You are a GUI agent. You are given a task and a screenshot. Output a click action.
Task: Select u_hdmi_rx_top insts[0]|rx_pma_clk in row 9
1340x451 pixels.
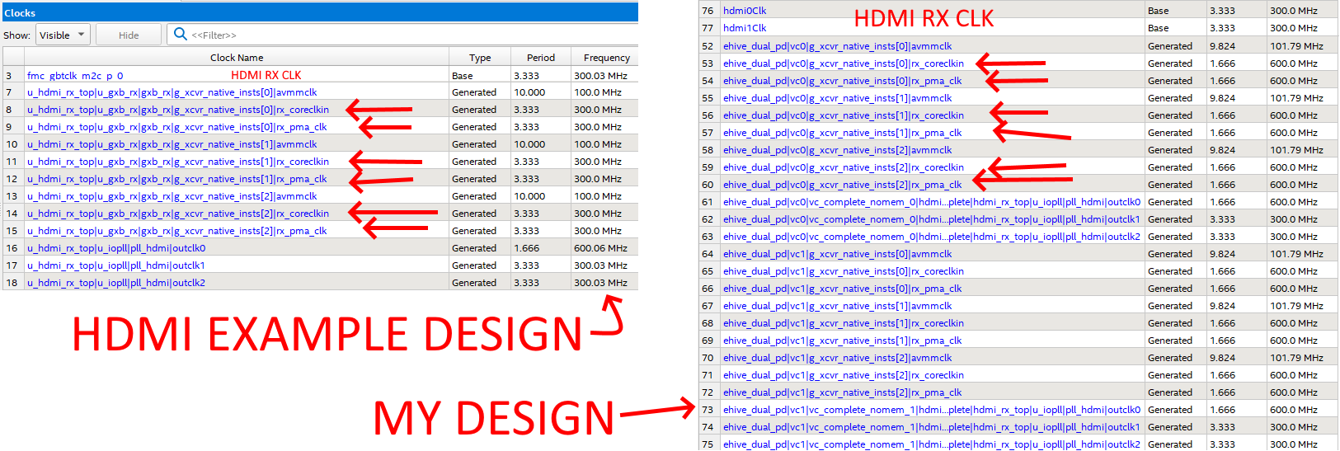[177, 127]
